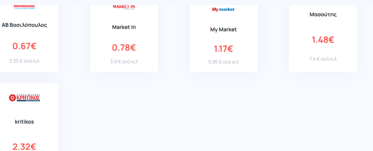Screen dimensions: 373x151
Task: Click the 0.78€ price
Action: (x=124, y=48)
